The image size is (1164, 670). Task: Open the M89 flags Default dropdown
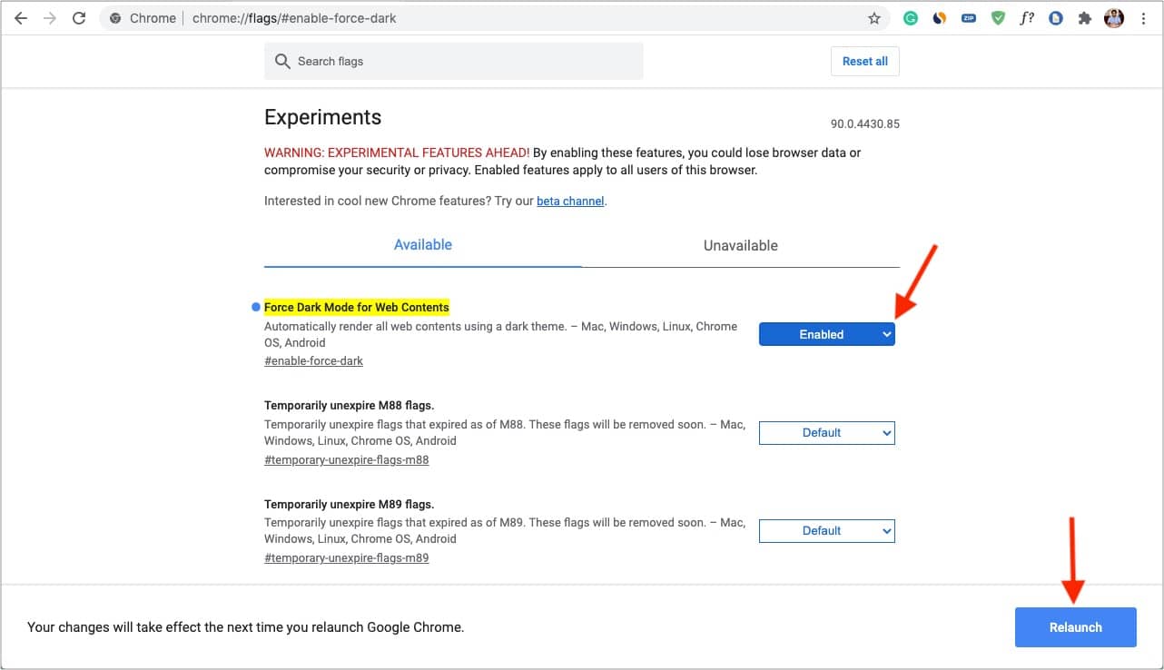click(827, 531)
